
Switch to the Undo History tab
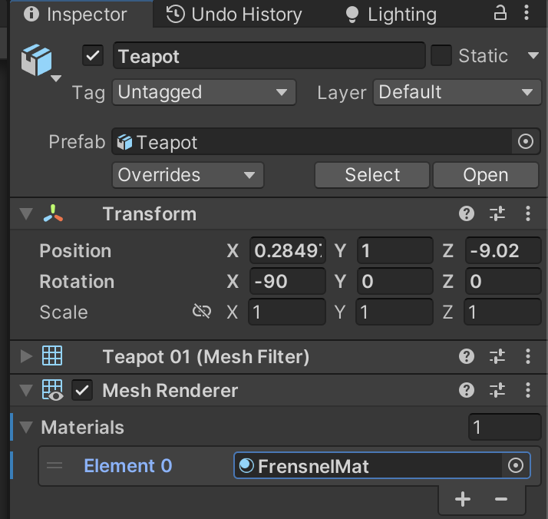[235, 14]
